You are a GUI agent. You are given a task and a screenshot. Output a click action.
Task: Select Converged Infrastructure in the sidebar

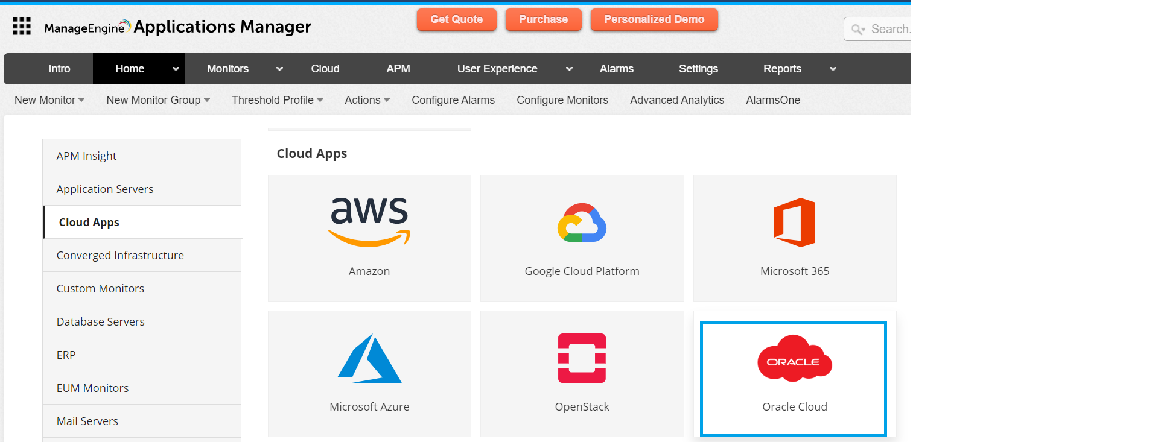[x=142, y=255]
